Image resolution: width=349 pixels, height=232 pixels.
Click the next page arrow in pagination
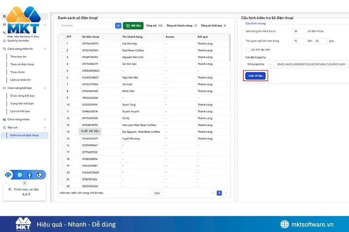click(x=226, y=193)
